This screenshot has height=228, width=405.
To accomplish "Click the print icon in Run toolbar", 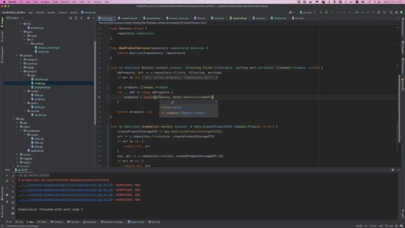I will 13,213.
